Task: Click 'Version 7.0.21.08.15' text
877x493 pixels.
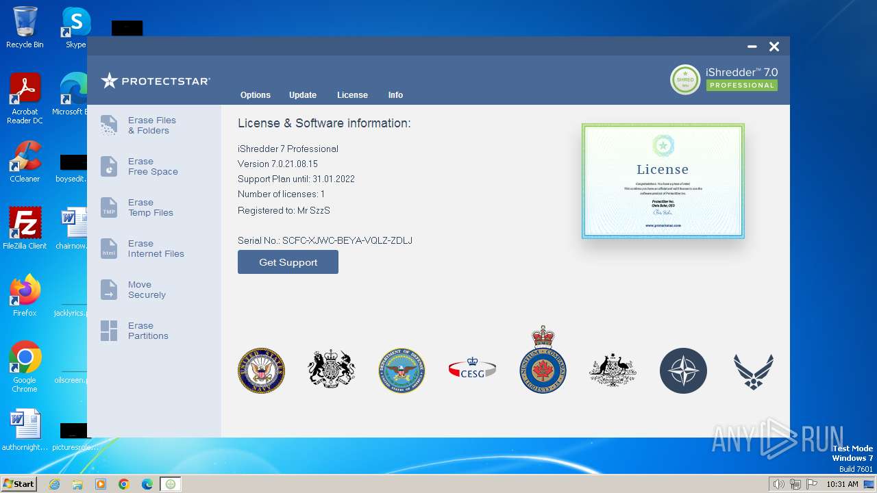Action: coord(277,164)
